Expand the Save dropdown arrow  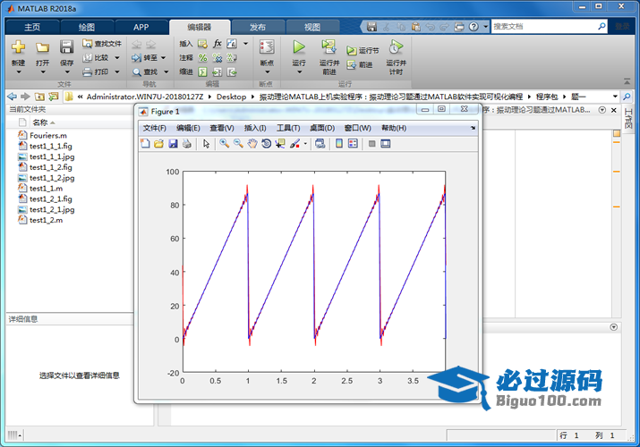pyautogui.click(x=67, y=72)
